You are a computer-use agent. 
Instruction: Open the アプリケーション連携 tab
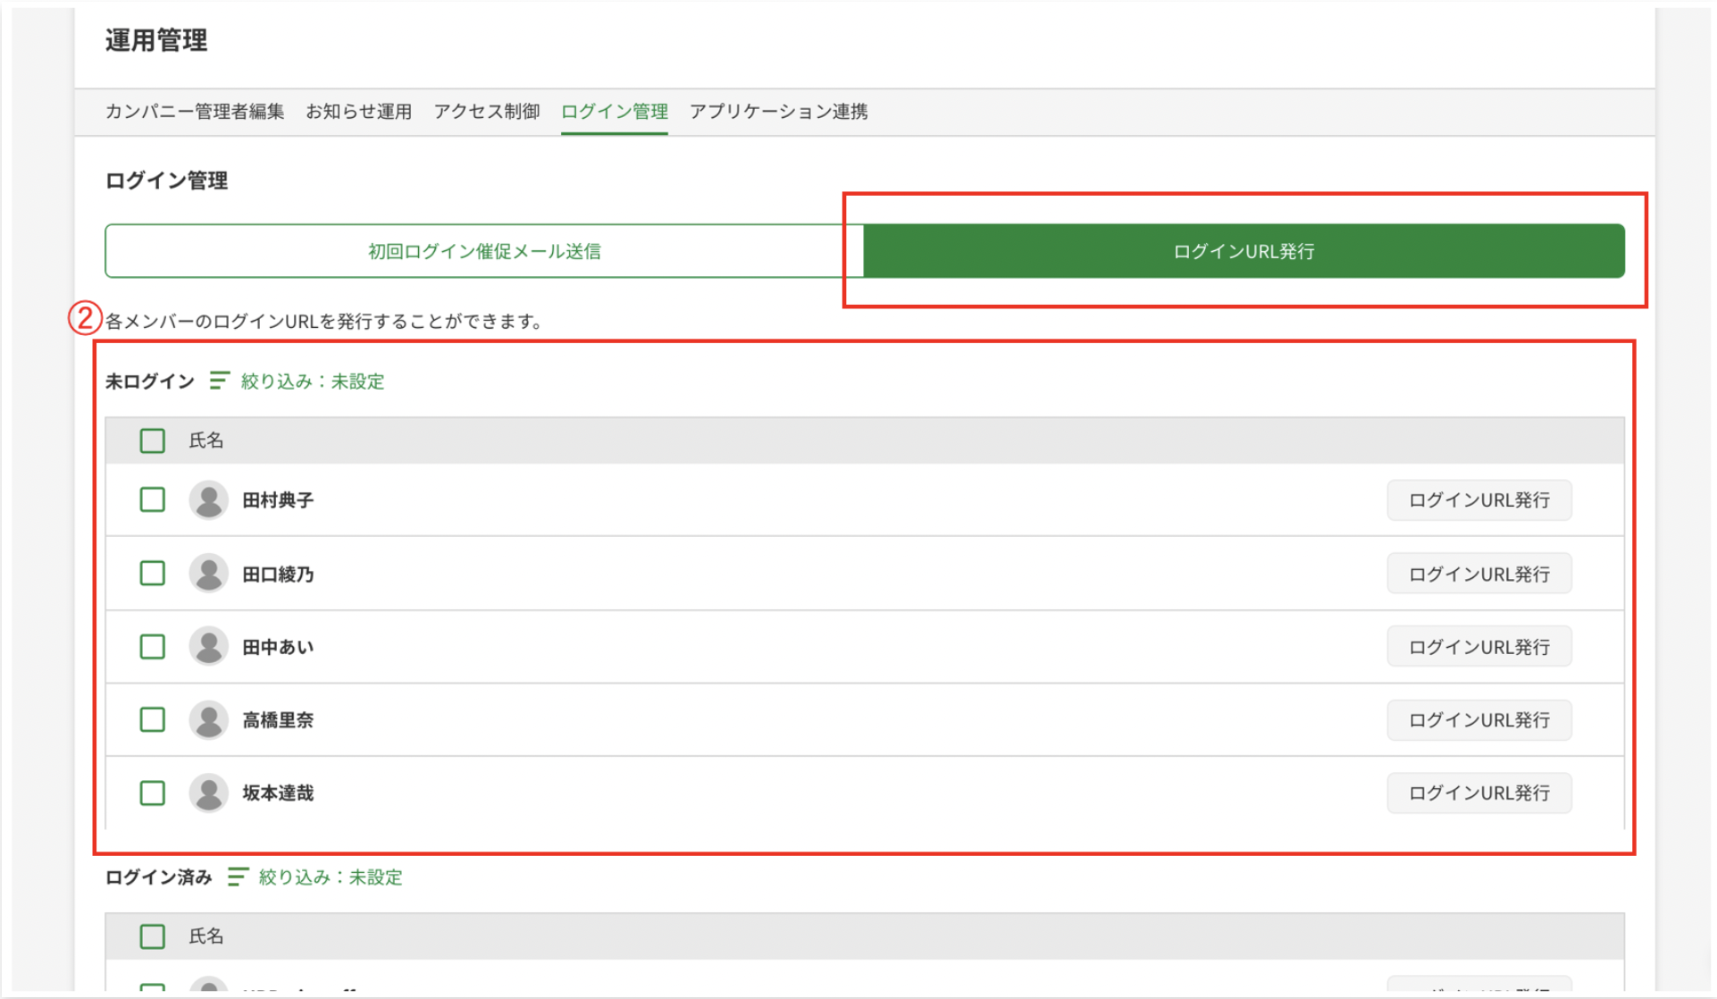pyautogui.click(x=778, y=112)
